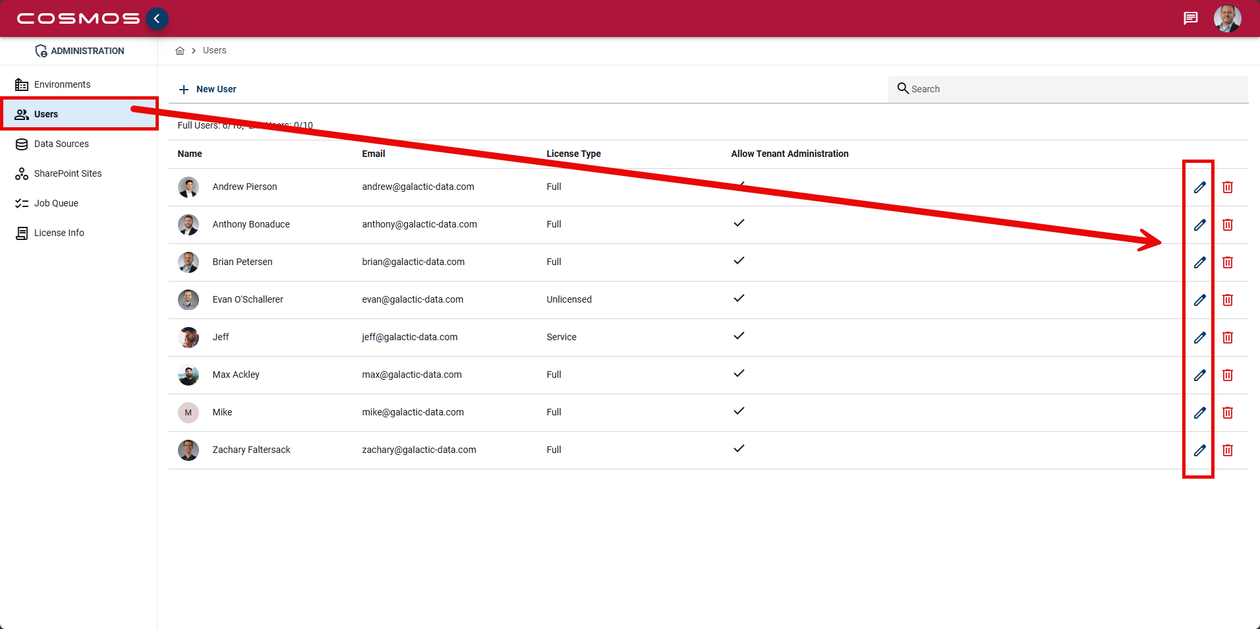
Task: Collapse the sidebar using the back arrow
Action: [157, 18]
